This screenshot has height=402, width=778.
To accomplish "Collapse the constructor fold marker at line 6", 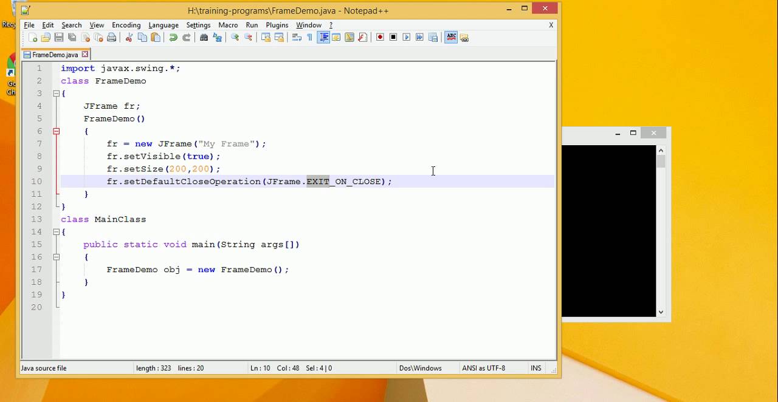I will point(56,131).
